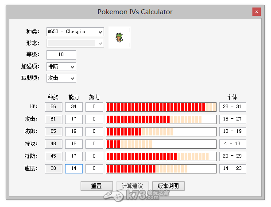Click the 特防 能力 field showing 17
This screenshot has width=271, height=207.
tap(74, 156)
